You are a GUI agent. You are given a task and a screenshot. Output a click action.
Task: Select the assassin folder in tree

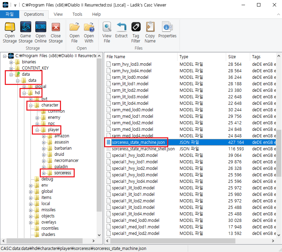[62, 142]
